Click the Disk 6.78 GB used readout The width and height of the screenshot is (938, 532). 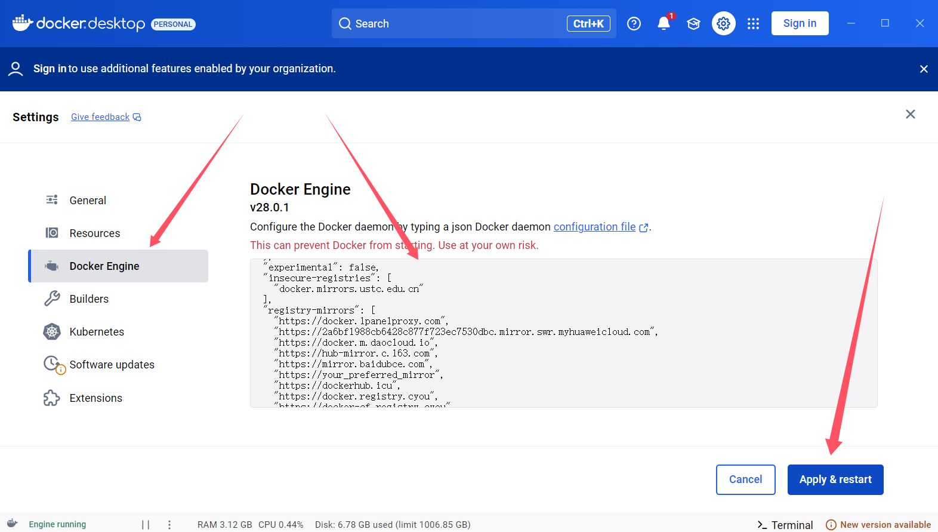(x=393, y=525)
